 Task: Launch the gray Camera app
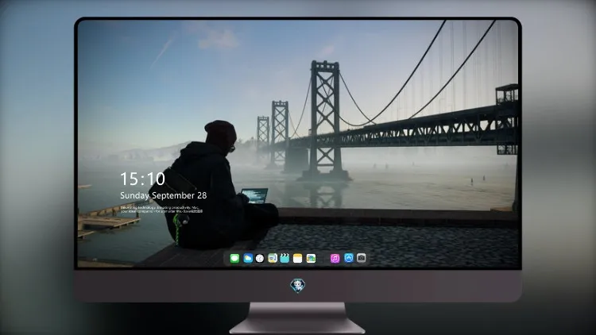[361, 258]
